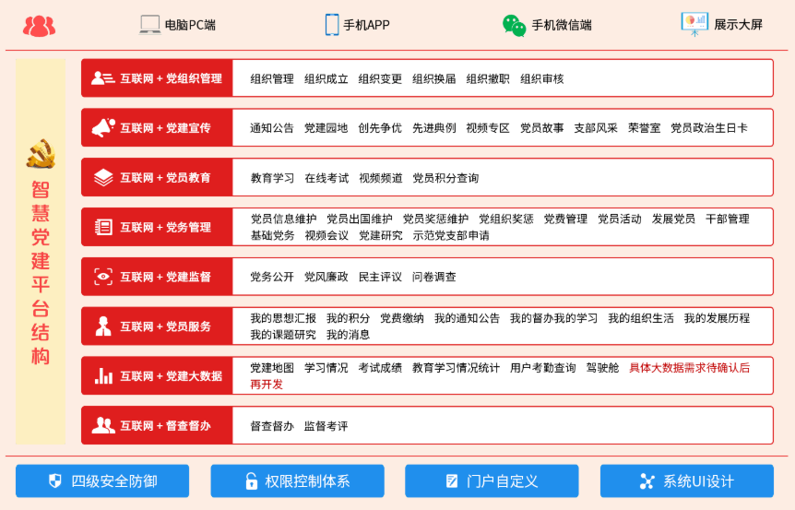This screenshot has height=510, width=795.
Task: Click the 党员积分查询 item
Action: [445, 178]
